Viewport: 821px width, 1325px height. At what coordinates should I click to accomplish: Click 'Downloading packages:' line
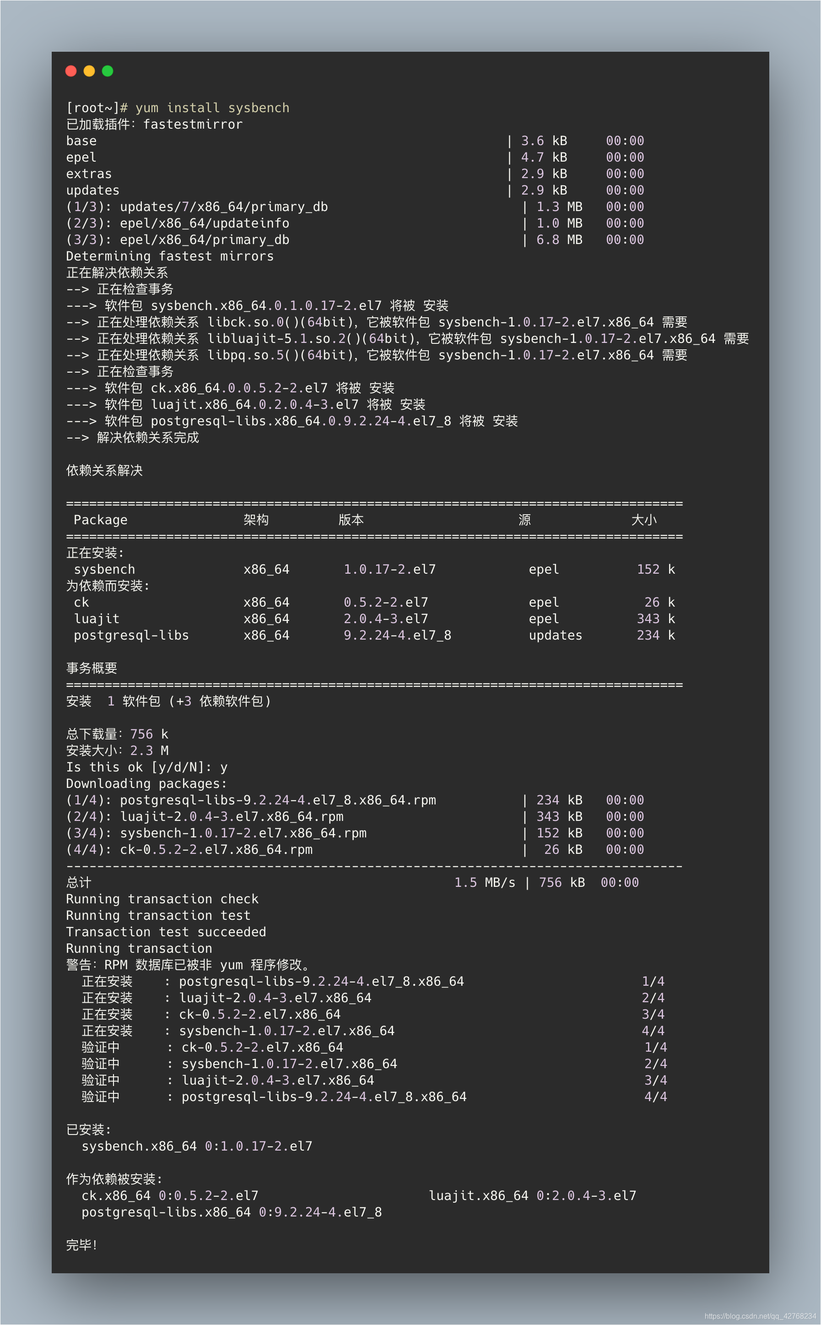point(146,783)
